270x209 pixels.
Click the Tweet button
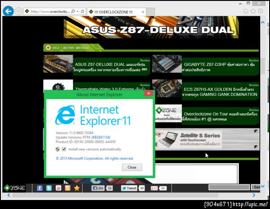click(129, 188)
